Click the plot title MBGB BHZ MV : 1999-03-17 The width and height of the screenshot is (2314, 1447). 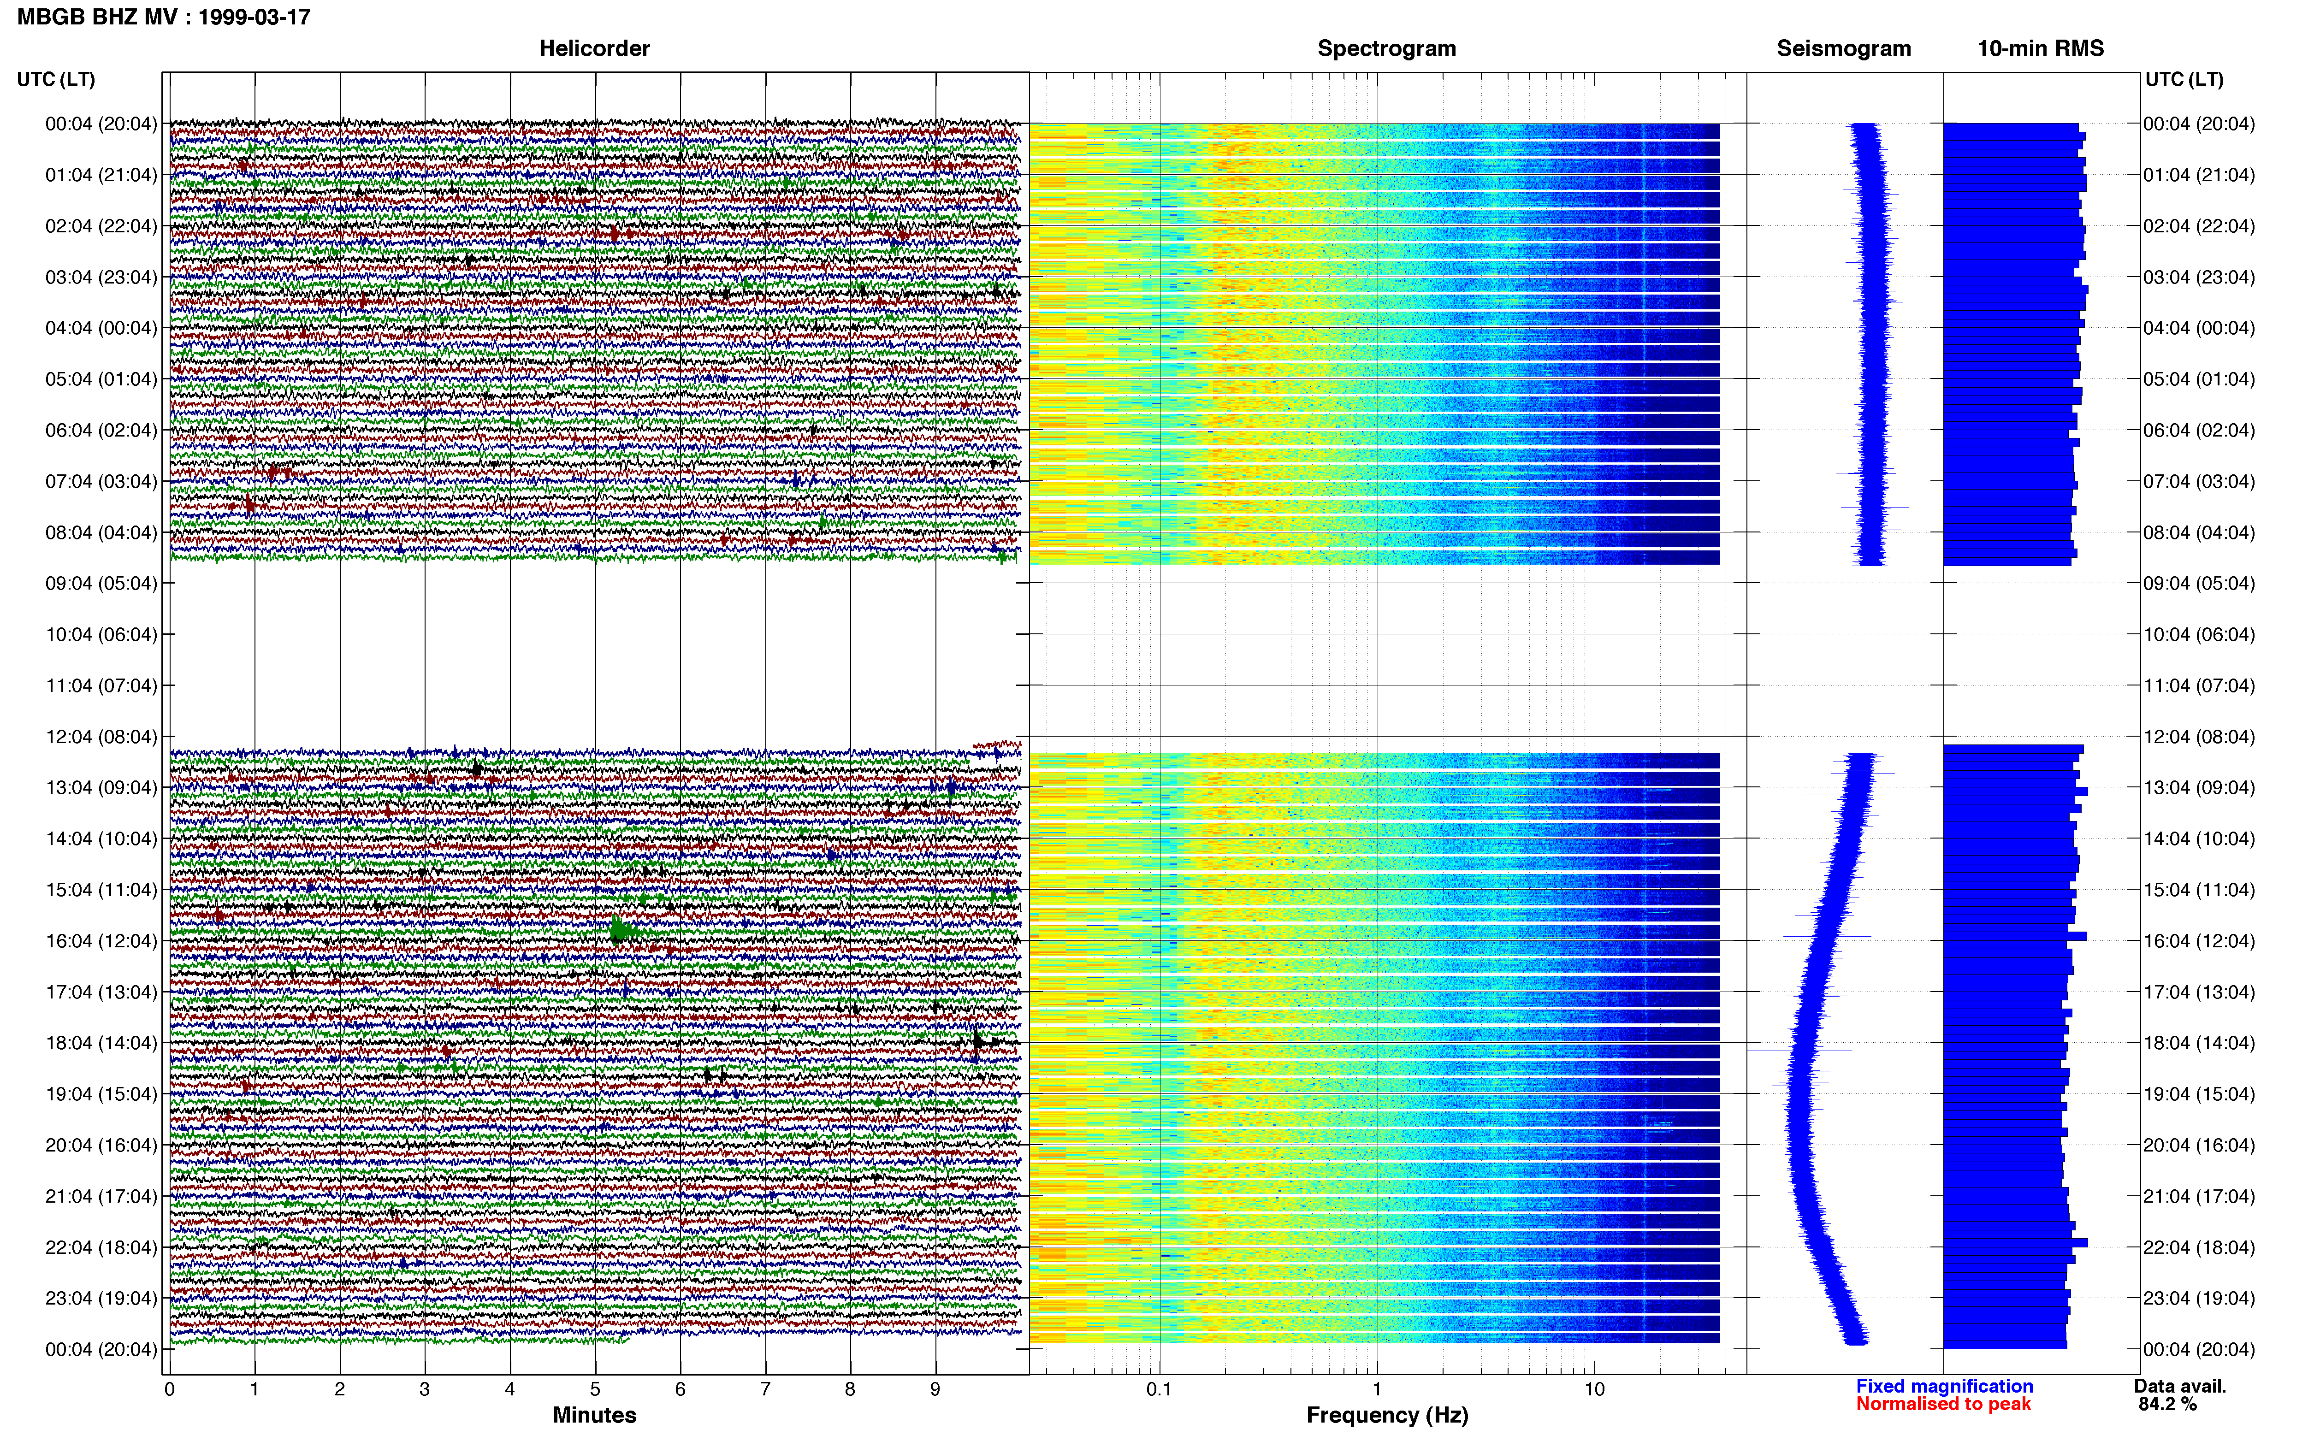164,17
